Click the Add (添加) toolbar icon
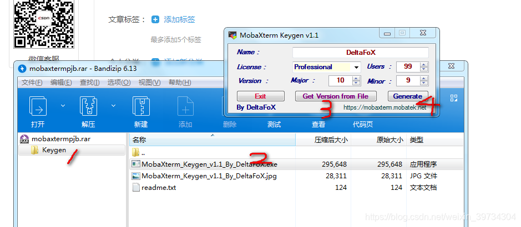This screenshot has height=227, width=521. 185,106
